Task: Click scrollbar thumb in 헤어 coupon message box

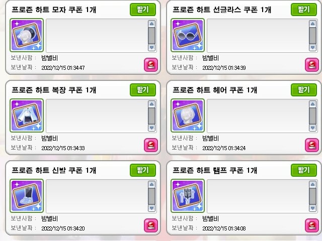Action: tap(313, 116)
